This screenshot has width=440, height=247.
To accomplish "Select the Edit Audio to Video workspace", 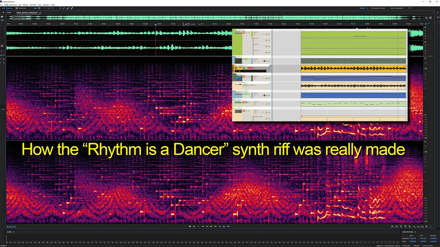I will click(x=377, y=8).
